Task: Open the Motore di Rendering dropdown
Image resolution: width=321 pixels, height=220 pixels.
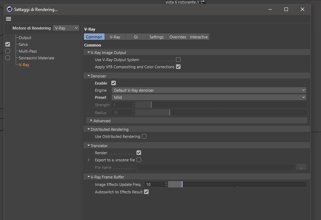Action: [x=66, y=28]
